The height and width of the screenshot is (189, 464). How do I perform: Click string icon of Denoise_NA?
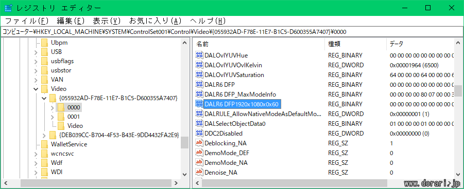pos(199,172)
